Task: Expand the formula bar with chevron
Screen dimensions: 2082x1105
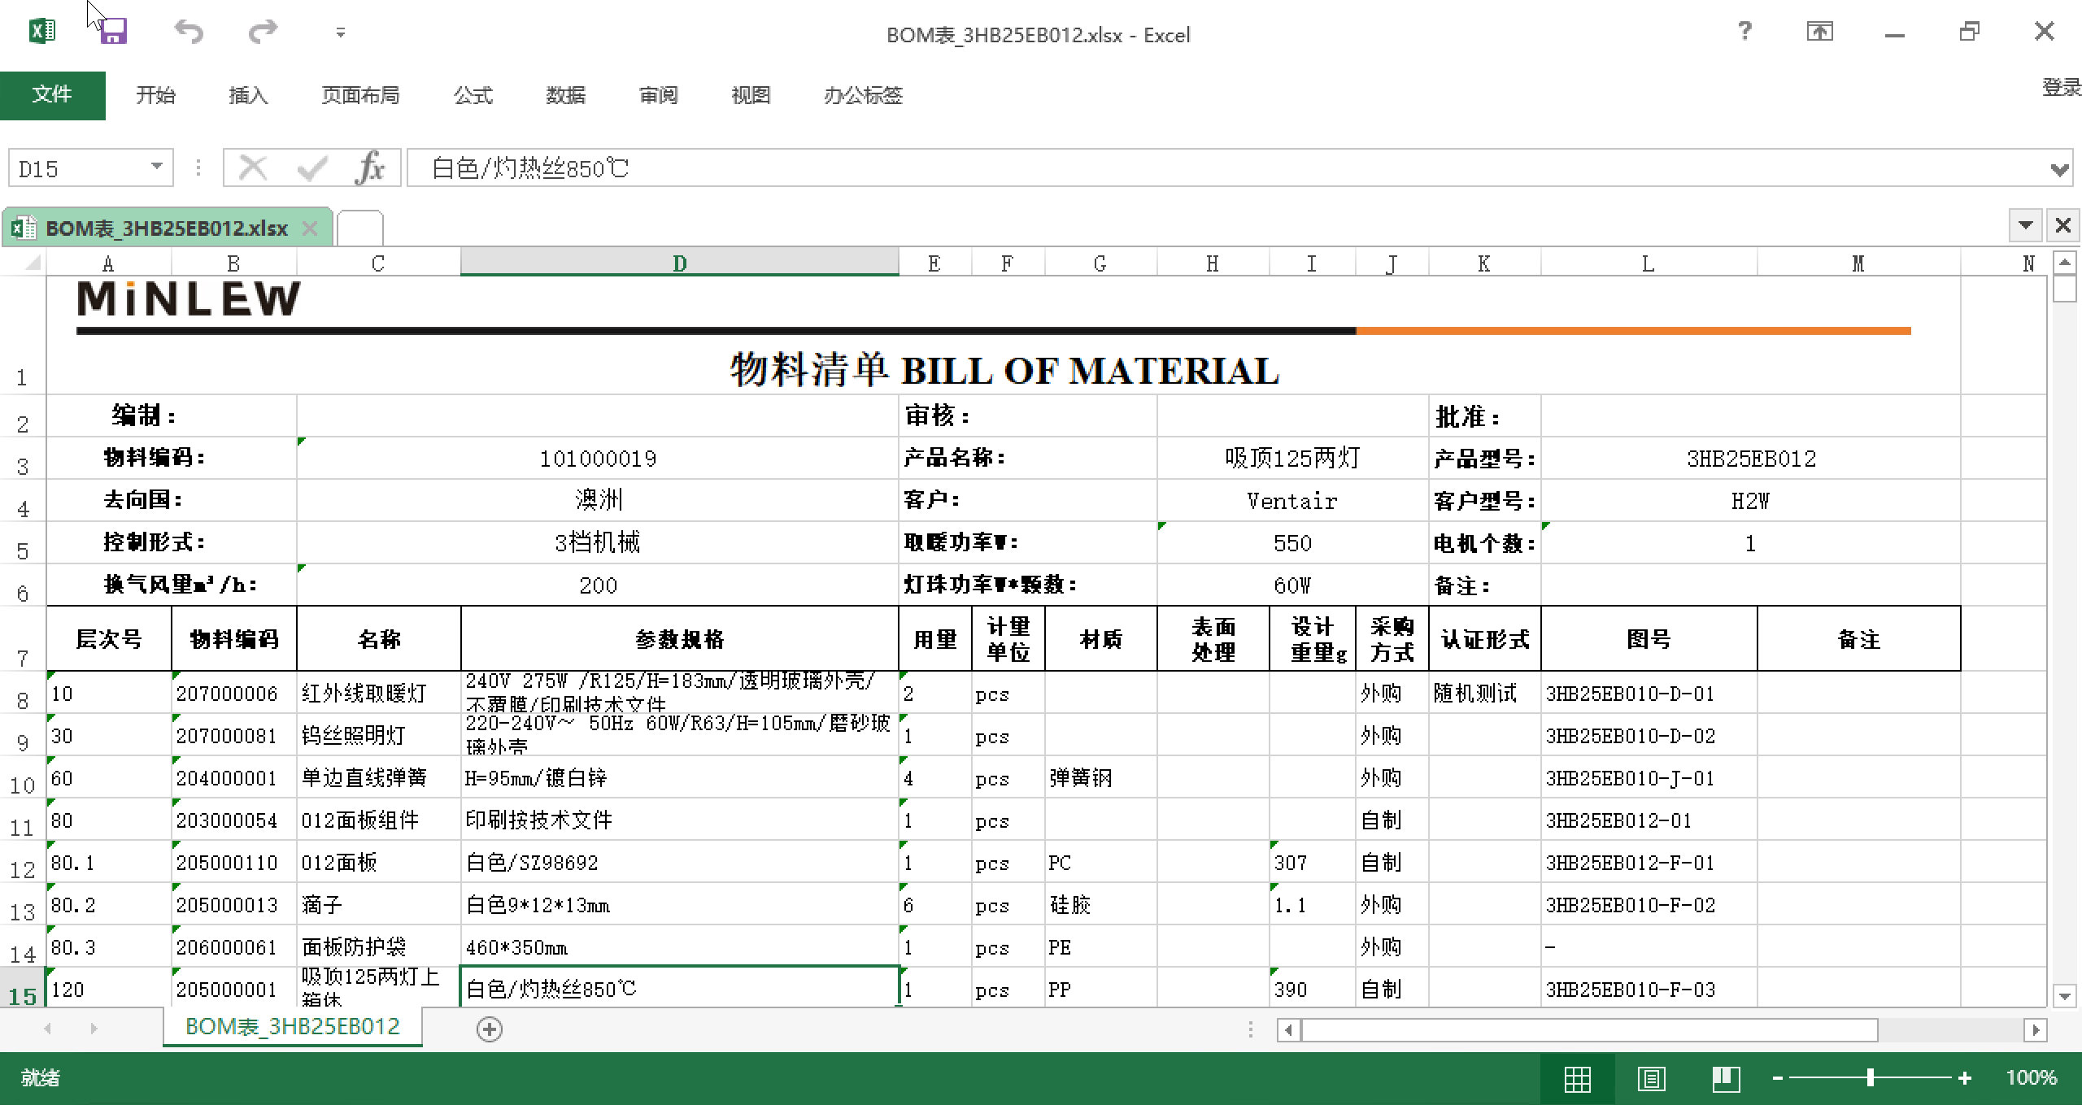Action: (2058, 169)
